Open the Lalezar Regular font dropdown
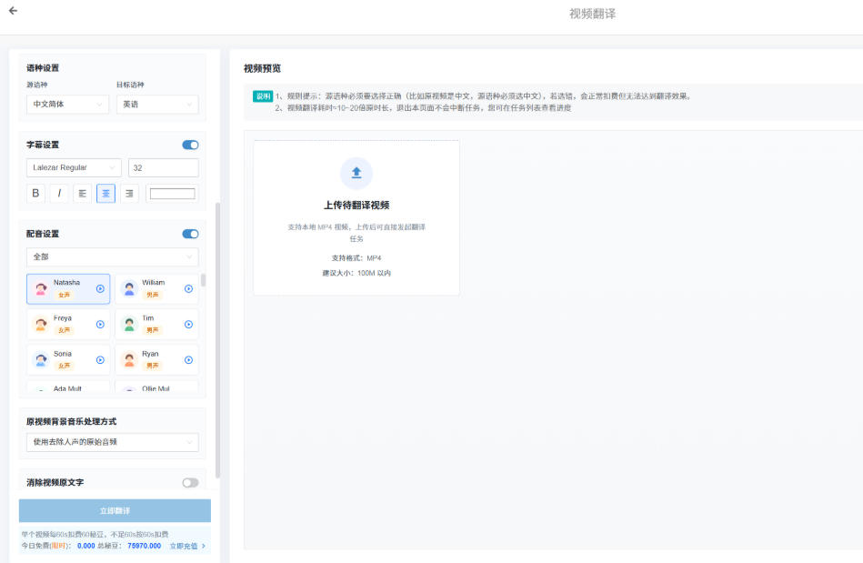Viewport: 863px width, 563px height. [x=75, y=168]
